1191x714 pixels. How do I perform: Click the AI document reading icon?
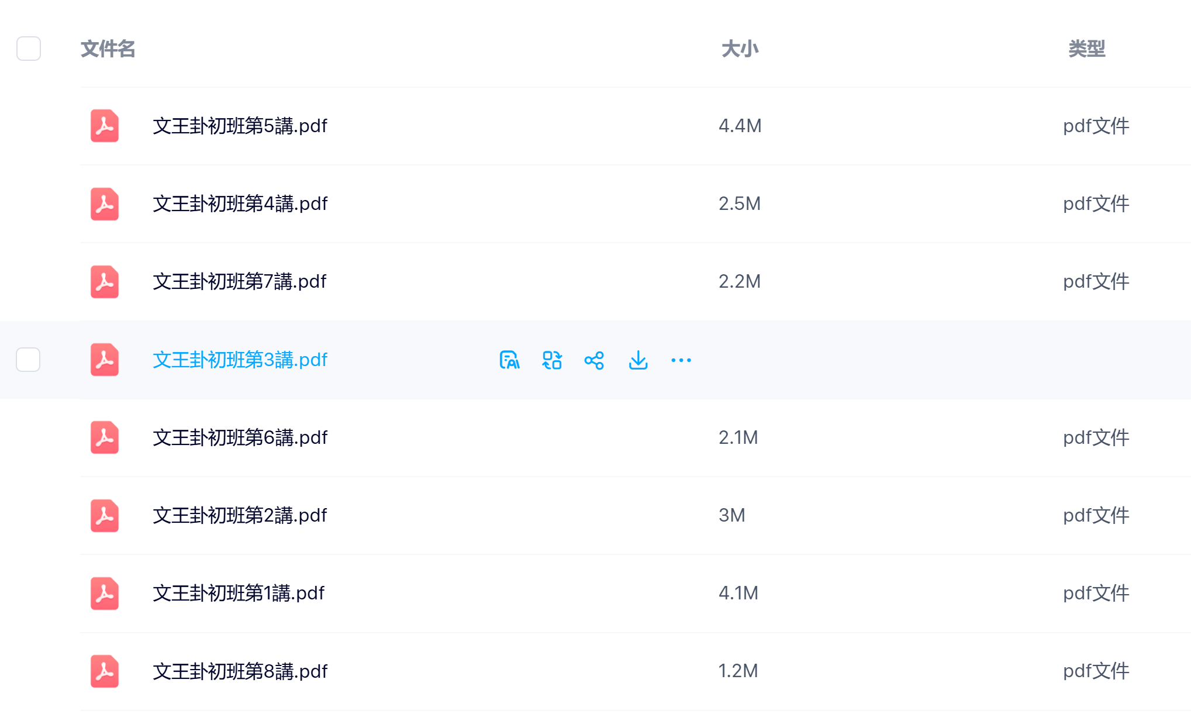509,360
